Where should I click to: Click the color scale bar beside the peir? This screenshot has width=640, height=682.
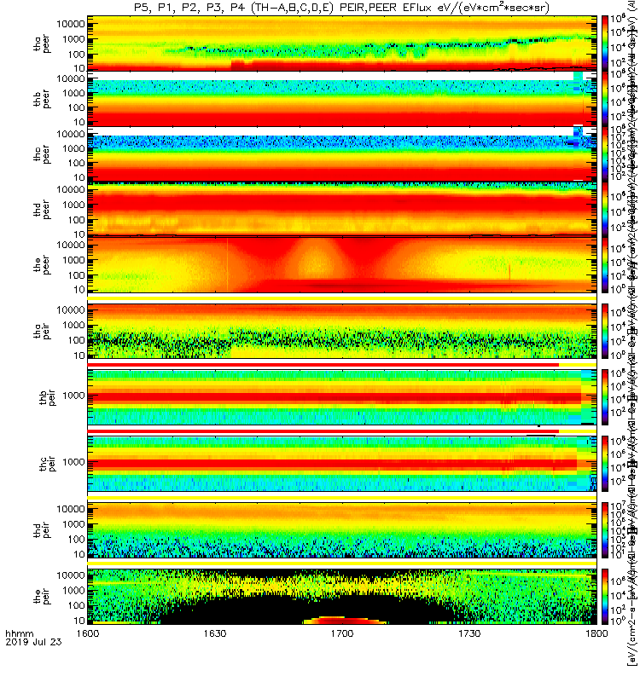coord(605,596)
